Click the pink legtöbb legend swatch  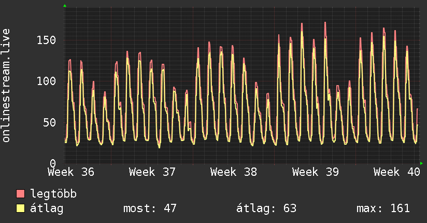click(20, 194)
